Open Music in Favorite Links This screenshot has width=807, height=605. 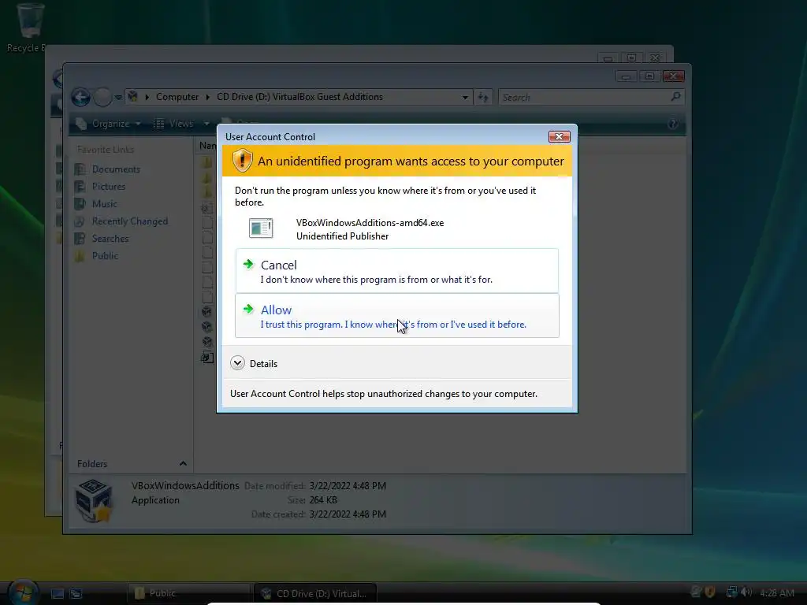tap(105, 204)
